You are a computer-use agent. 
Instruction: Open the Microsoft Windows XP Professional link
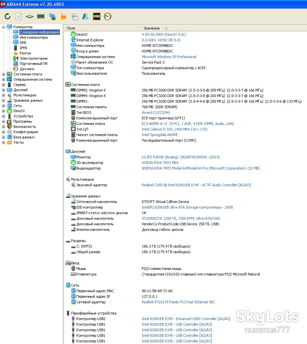(x=169, y=57)
